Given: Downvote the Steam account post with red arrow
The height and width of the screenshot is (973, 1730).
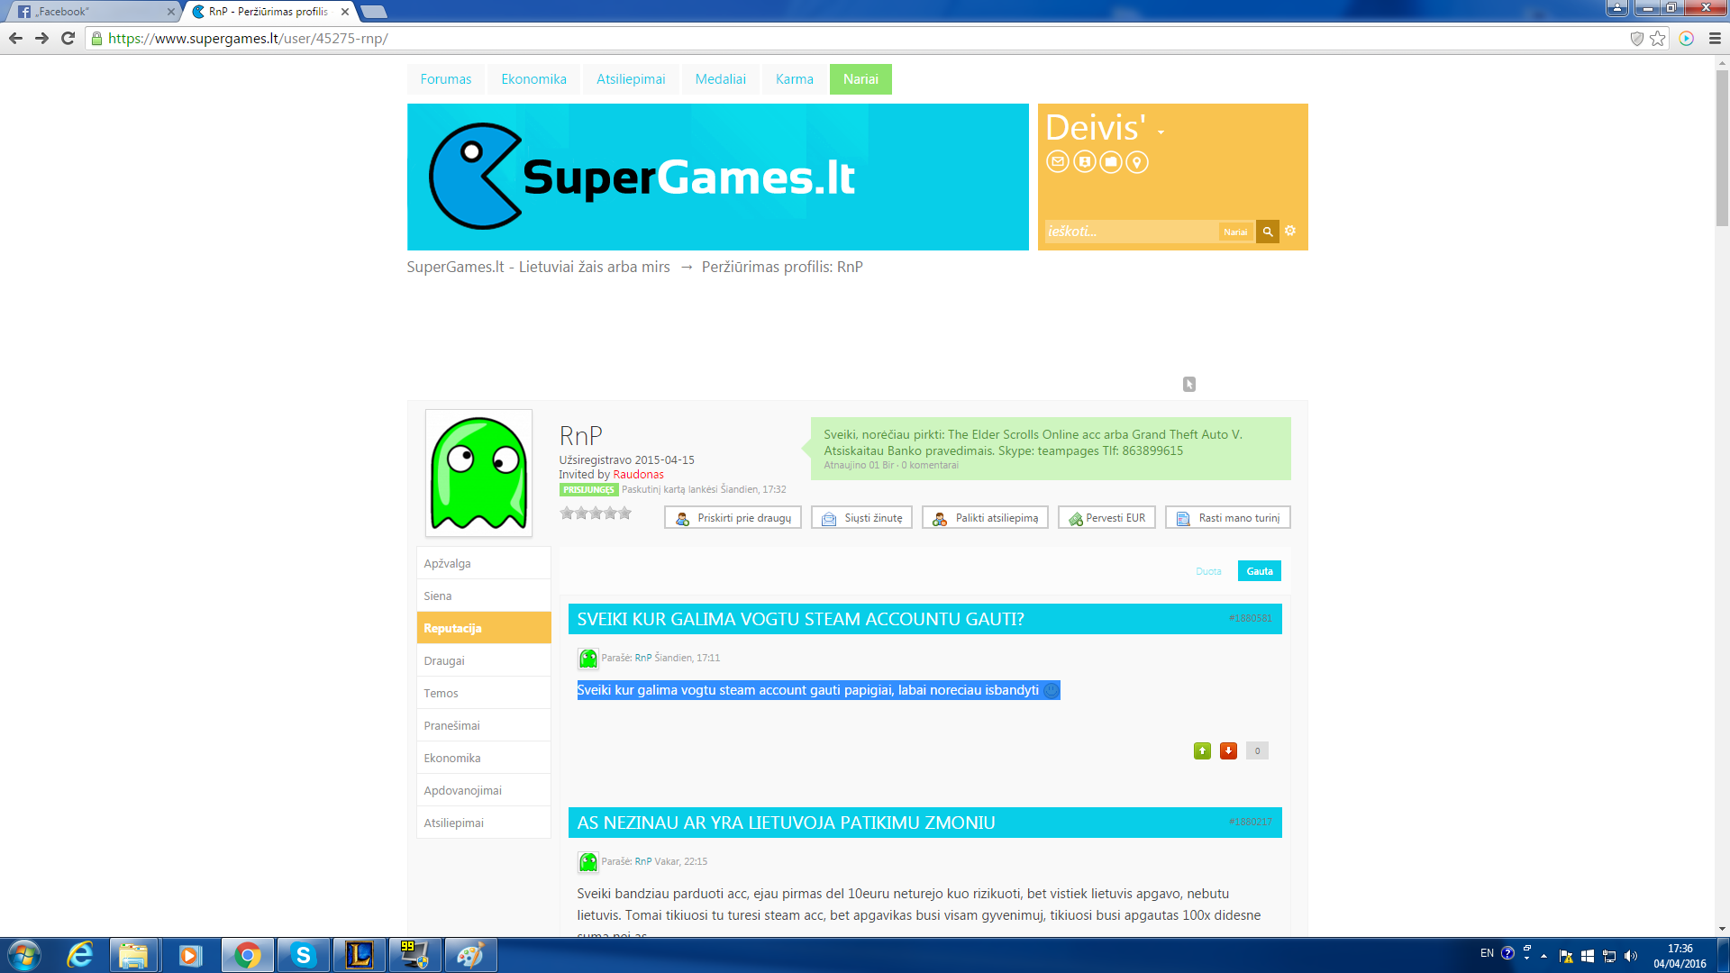Looking at the screenshot, I should coord(1228,750).
